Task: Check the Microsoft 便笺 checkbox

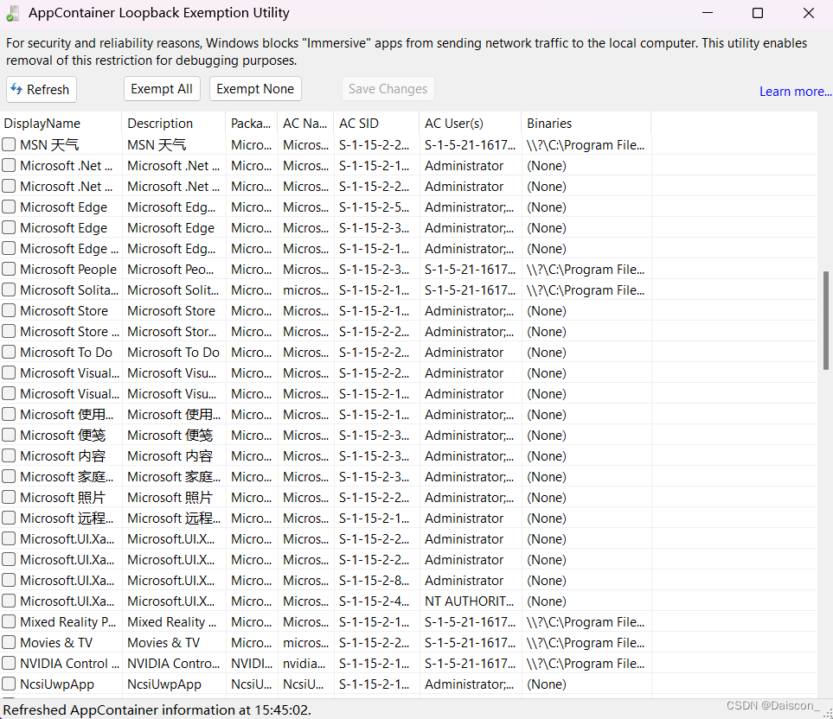Action: click(x=9, y=435)
